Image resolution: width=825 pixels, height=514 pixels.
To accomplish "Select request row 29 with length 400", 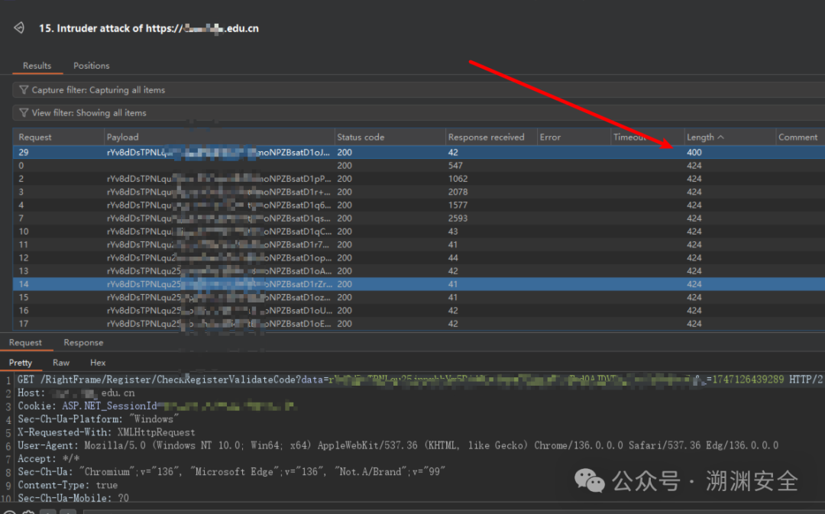I will 419,153.
